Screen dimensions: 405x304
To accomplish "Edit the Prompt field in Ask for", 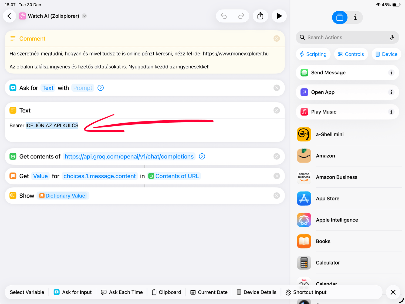I will tap(83, 88).
